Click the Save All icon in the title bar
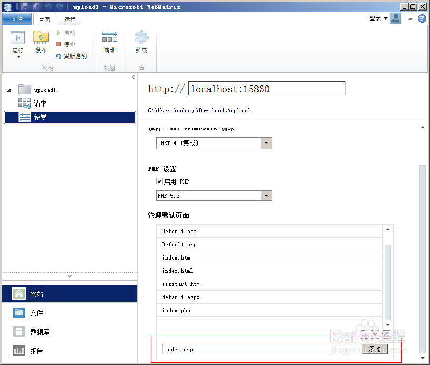The image size is (430, 365). (x=36, y=6)
